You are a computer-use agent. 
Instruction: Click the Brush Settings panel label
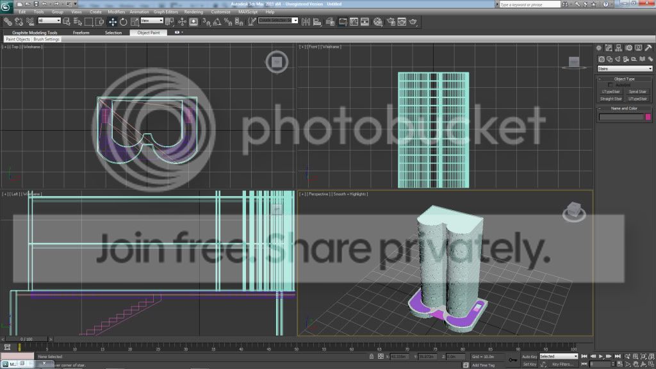click(x=46, y=39)
